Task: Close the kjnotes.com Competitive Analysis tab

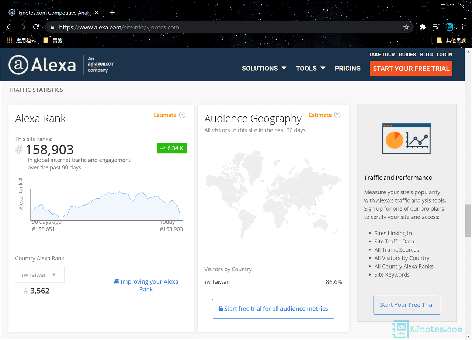Action: click(97, 13)
